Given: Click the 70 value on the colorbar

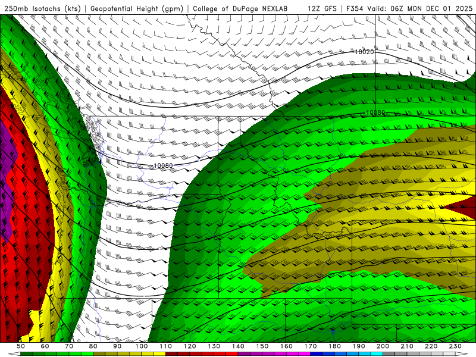Looking at the screenshot, I should click(69, 346).
